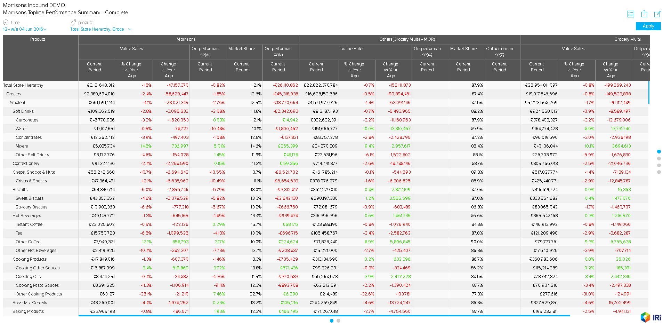This screenshot has height=324, width=663.
Task: Select the Cooking Other Sauces row
Action: point(326,268)
